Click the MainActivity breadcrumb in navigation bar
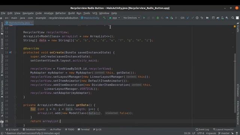 [90, 18]
